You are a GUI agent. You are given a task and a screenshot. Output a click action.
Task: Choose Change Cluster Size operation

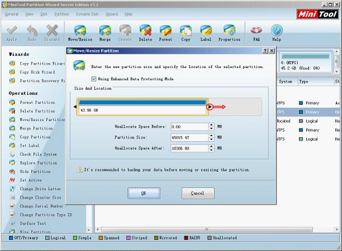pos(35,197)
